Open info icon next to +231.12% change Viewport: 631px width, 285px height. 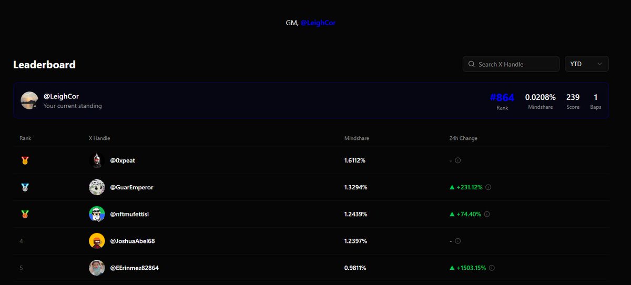pos(488,187)
